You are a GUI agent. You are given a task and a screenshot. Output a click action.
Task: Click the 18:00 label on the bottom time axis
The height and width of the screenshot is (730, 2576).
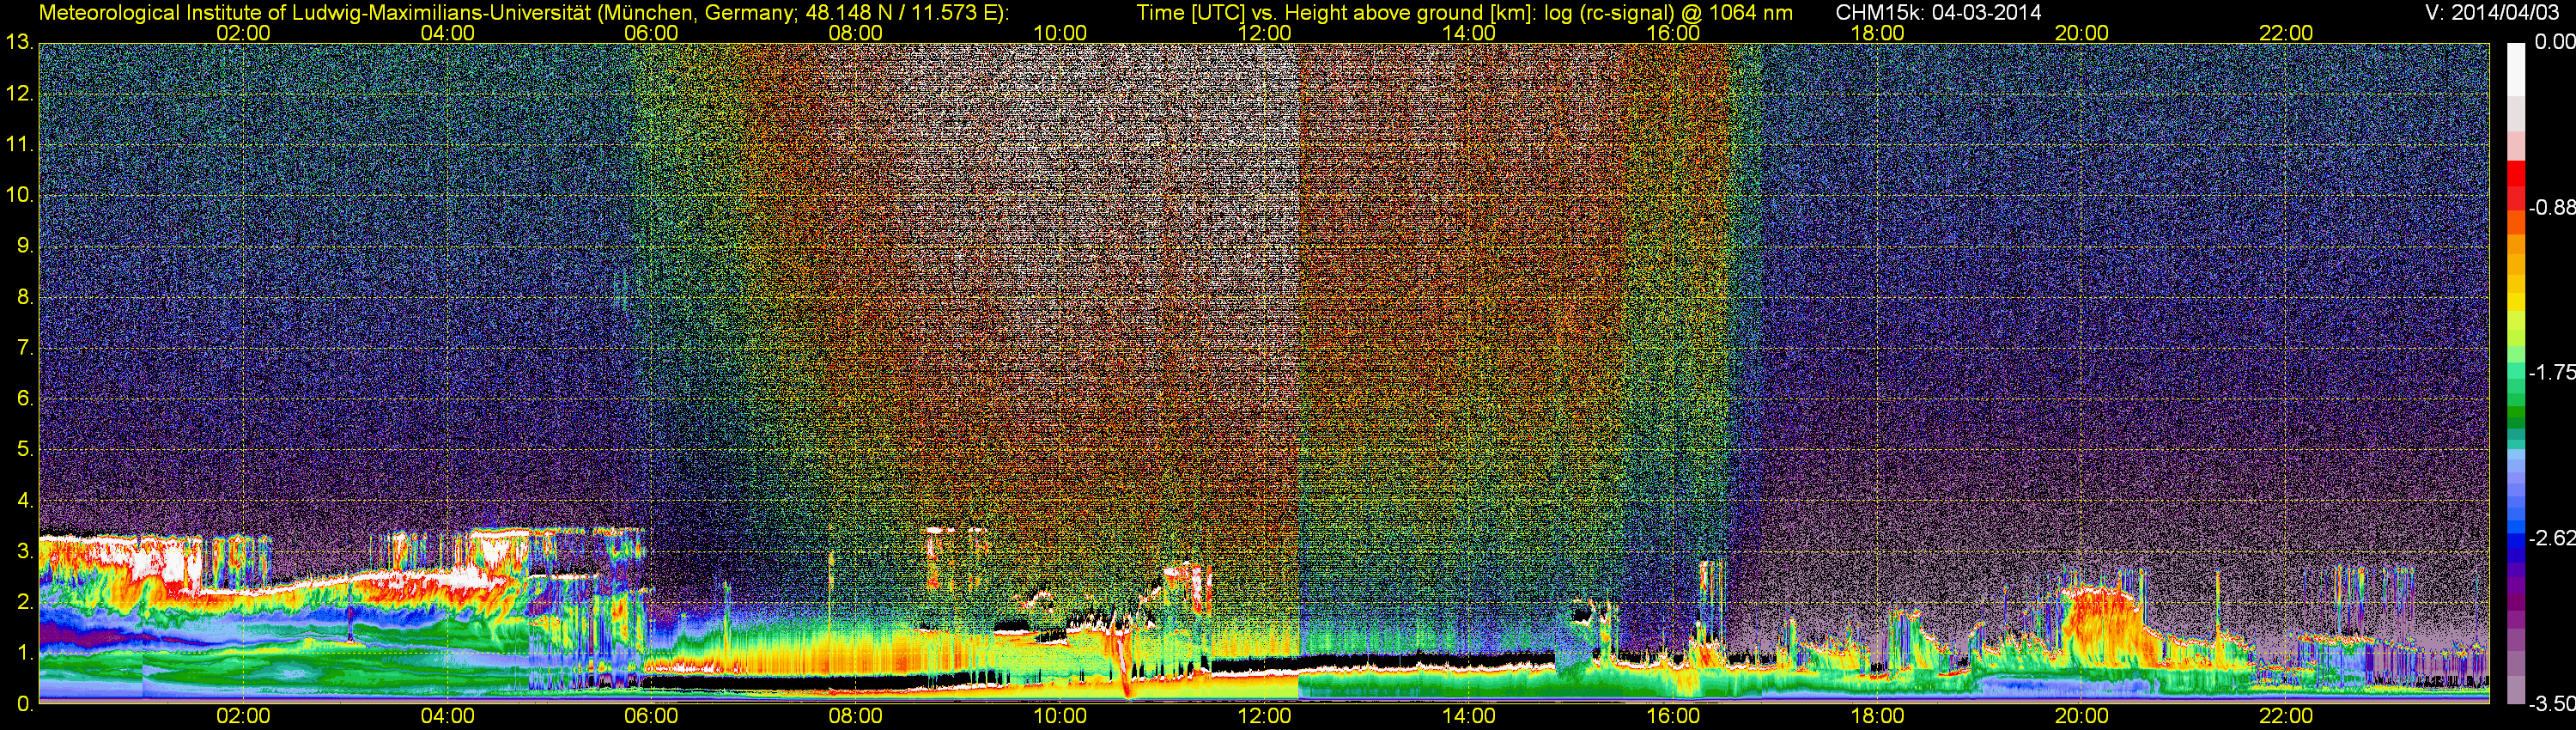[x=1877, y=716]
